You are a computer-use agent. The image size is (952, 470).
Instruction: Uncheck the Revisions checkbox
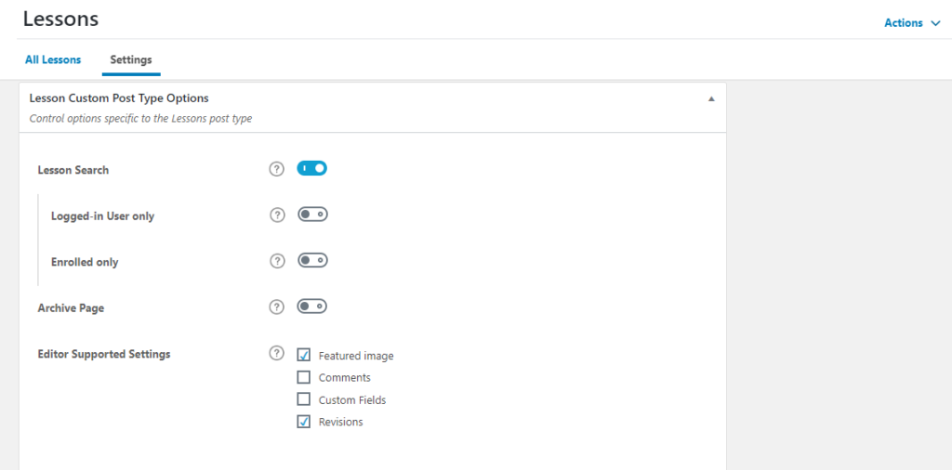point(304,422)
